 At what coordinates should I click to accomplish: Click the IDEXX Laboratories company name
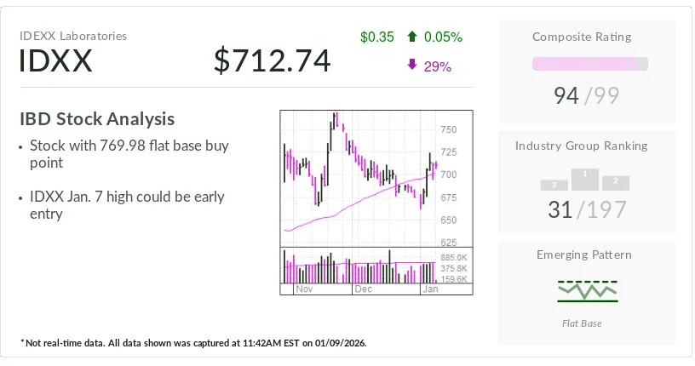73,36
